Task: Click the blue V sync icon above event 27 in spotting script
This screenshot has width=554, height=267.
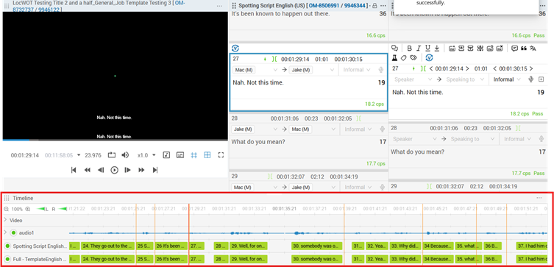Action: coord(235,49)
